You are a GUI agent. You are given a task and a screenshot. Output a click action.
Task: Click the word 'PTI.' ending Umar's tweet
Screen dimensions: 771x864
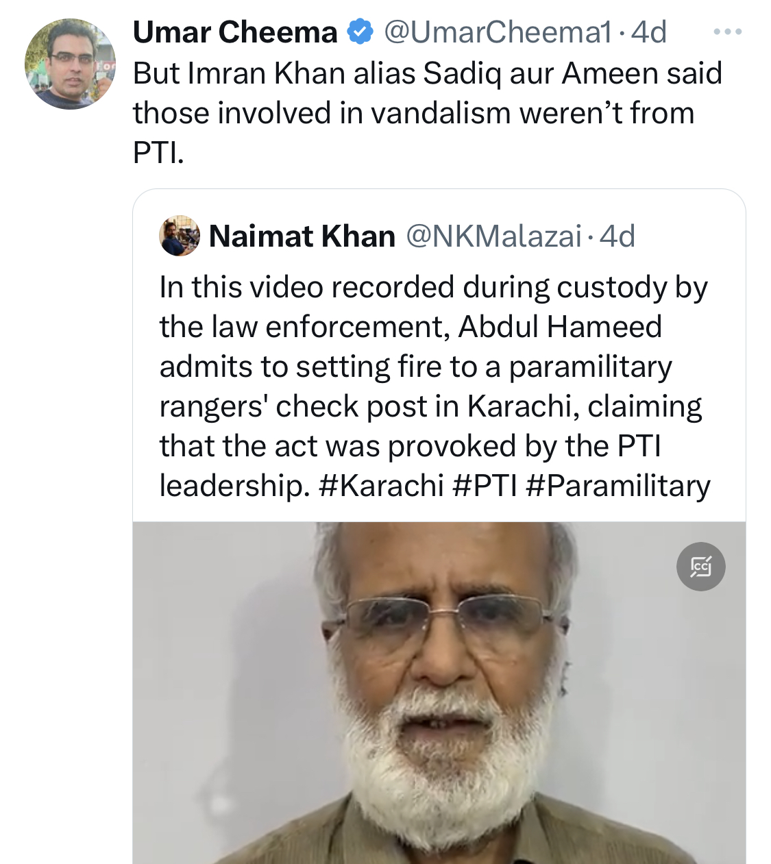point(158,153)
